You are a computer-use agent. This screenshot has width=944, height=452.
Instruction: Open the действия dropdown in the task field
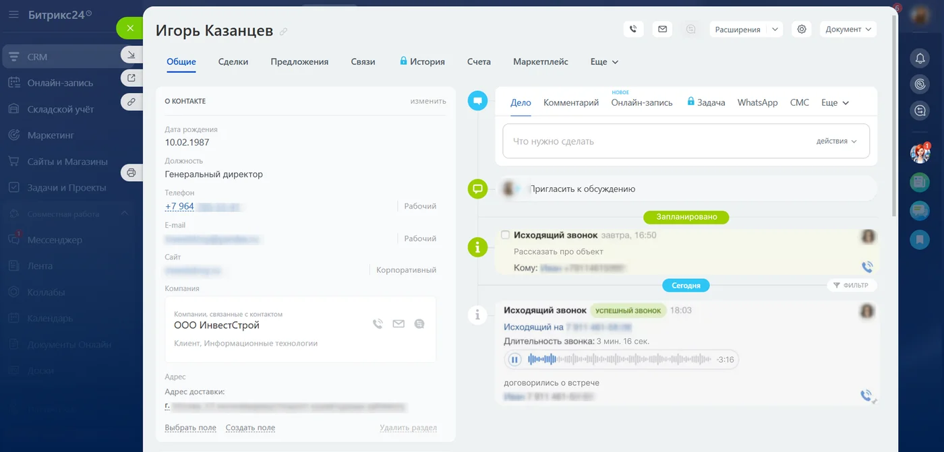pos(836,141)
